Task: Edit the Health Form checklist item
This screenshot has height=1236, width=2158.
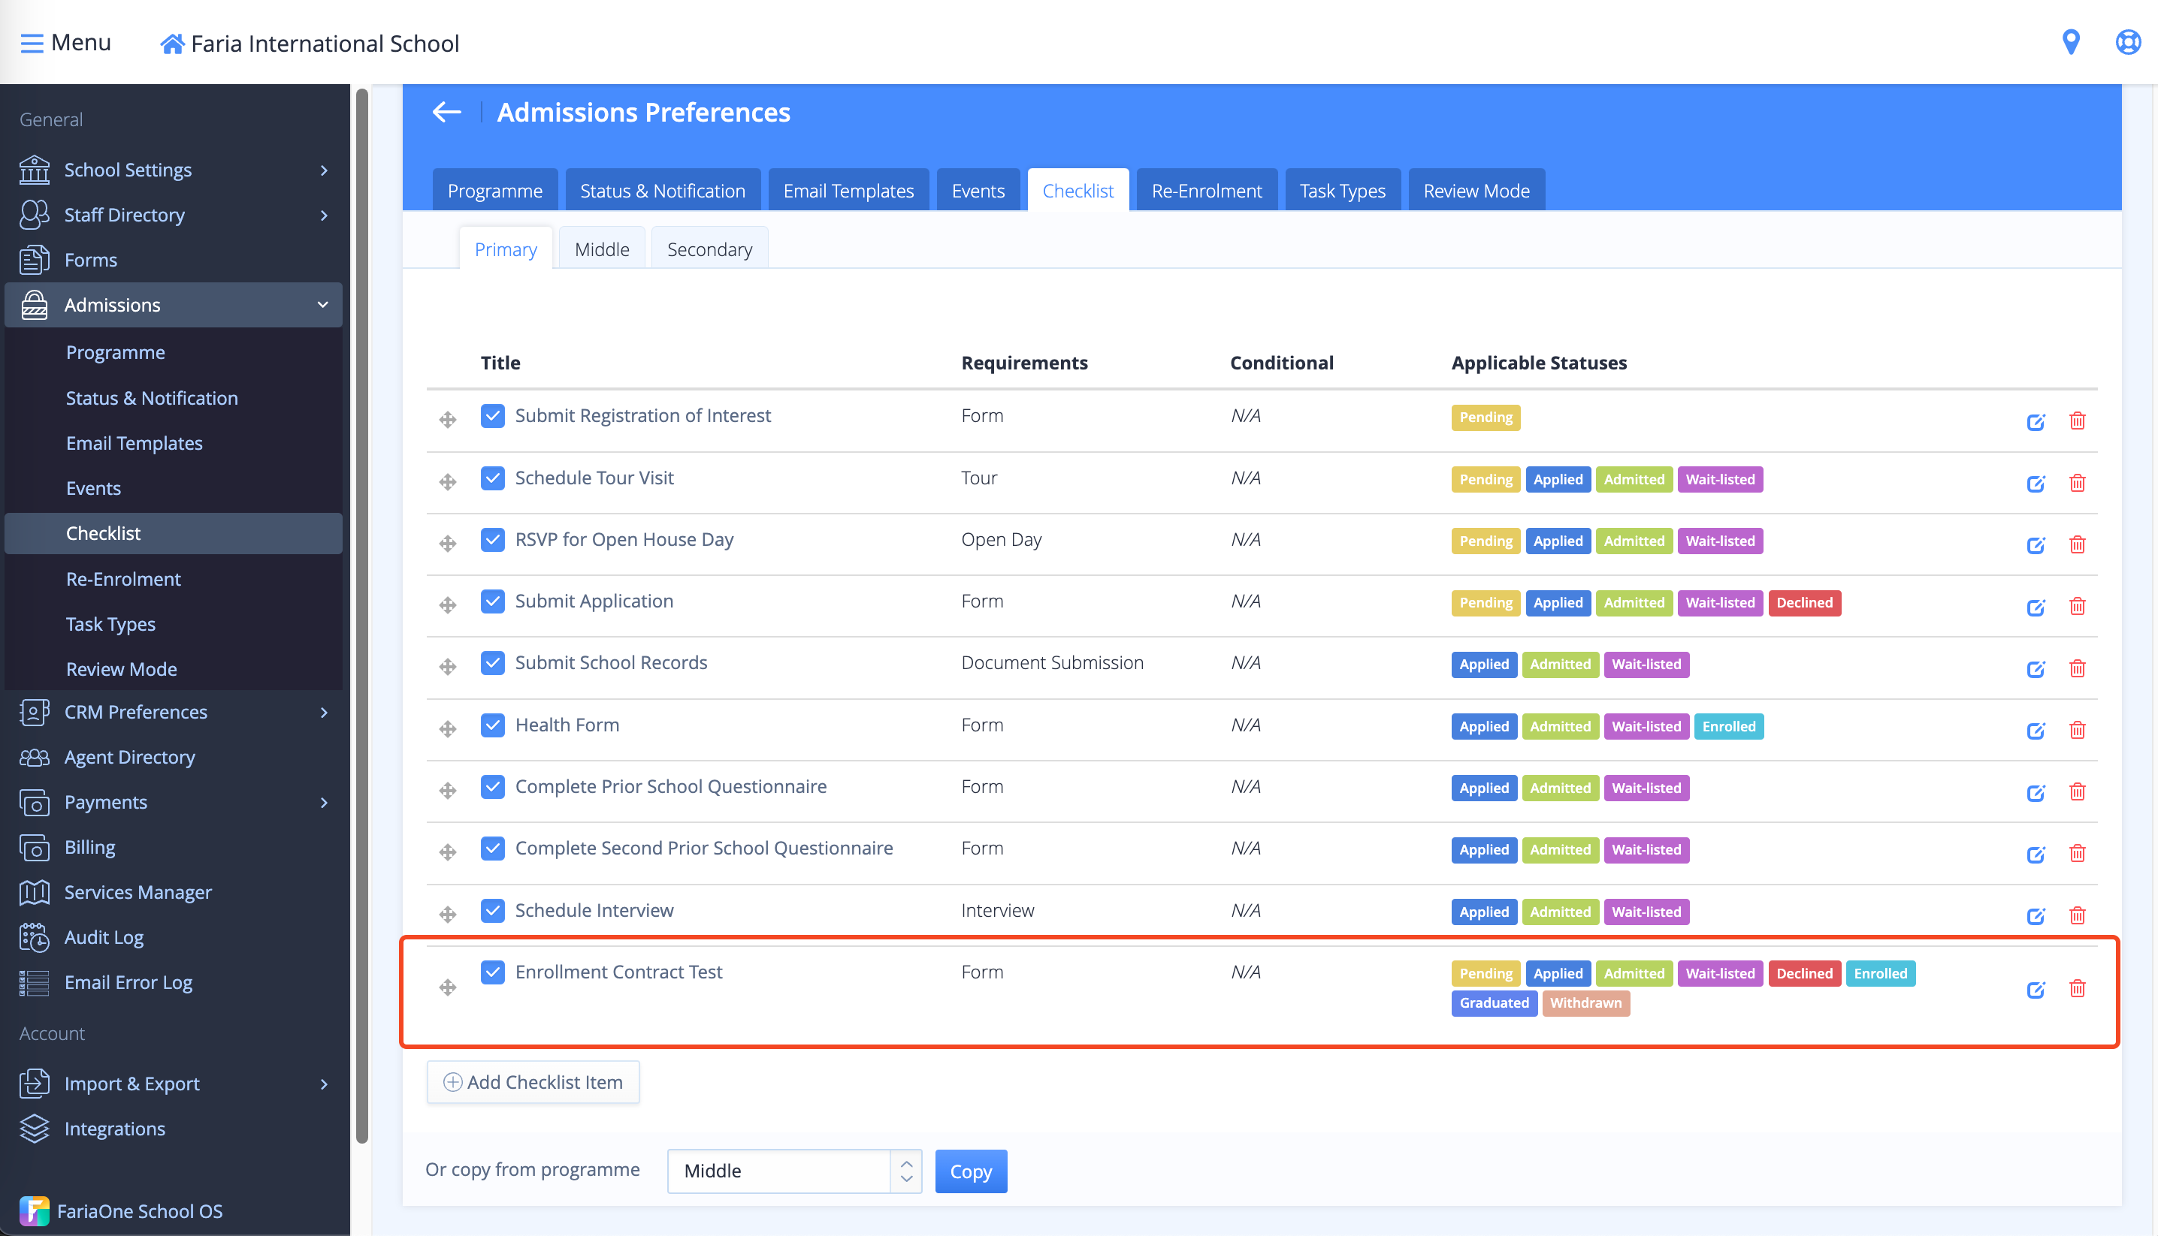Action: (2035, 730)
